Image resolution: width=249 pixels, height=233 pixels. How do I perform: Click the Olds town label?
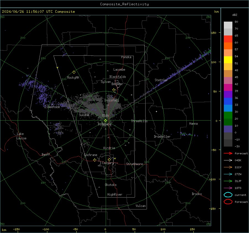105,116
